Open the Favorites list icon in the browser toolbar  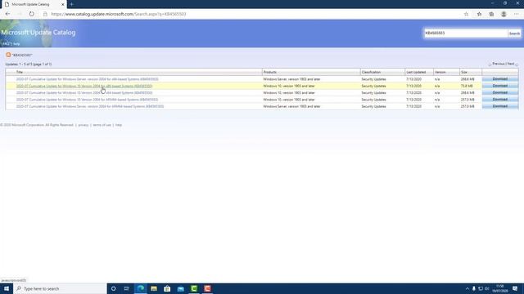click(479, 14)
